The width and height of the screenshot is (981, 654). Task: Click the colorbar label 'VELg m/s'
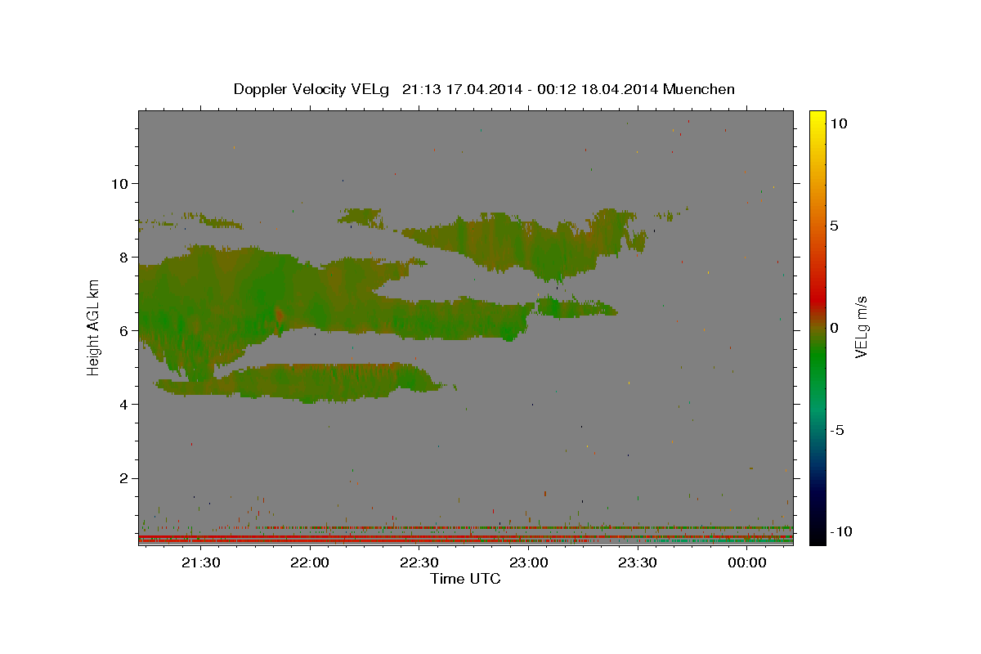tap(862, 328)
